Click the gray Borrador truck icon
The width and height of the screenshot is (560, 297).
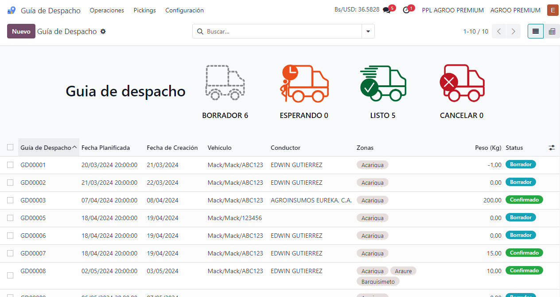coord(225,83)
